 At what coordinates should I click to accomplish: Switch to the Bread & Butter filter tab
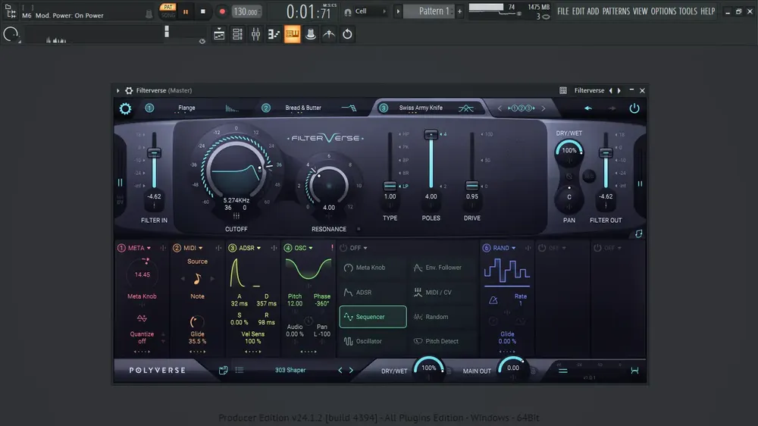click(x=302, y=108)
